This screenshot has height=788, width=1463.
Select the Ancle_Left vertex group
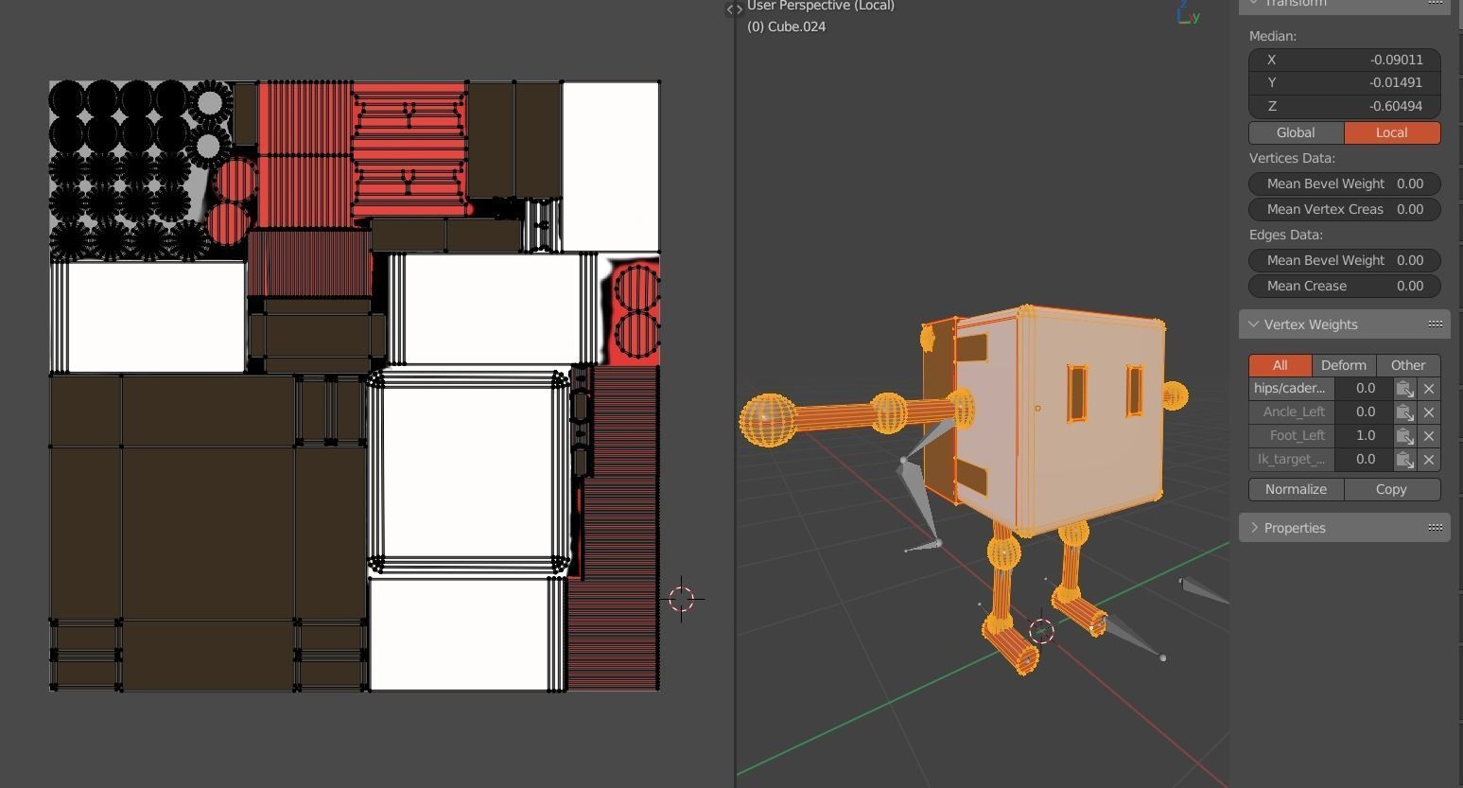coord(1290,412)
